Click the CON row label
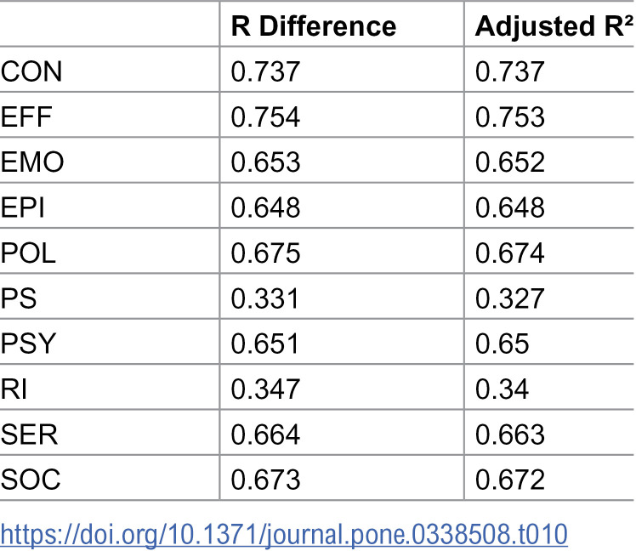The image size is (636, 551). coord(31,71)
